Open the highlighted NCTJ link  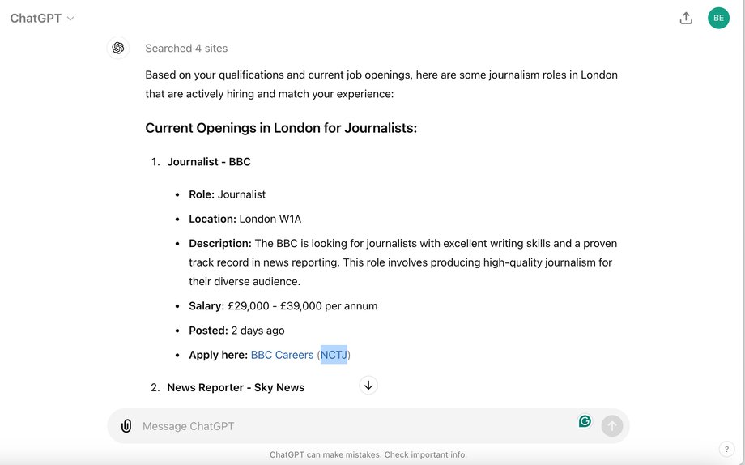[x=334, y=355]
